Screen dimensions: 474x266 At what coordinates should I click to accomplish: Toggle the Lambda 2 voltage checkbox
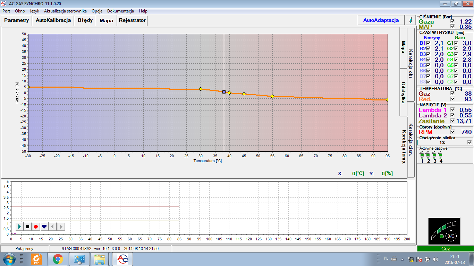click(452, 115)
